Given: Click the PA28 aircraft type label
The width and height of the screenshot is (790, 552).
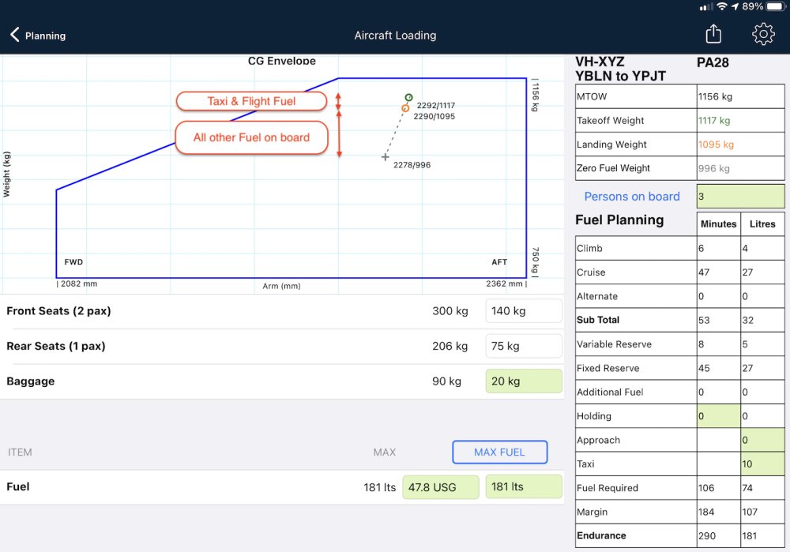Looking at the screenshot, I should point(713,62).
